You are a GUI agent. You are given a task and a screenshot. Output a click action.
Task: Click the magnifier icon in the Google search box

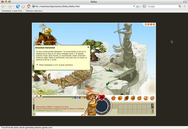tap(180, 6)
